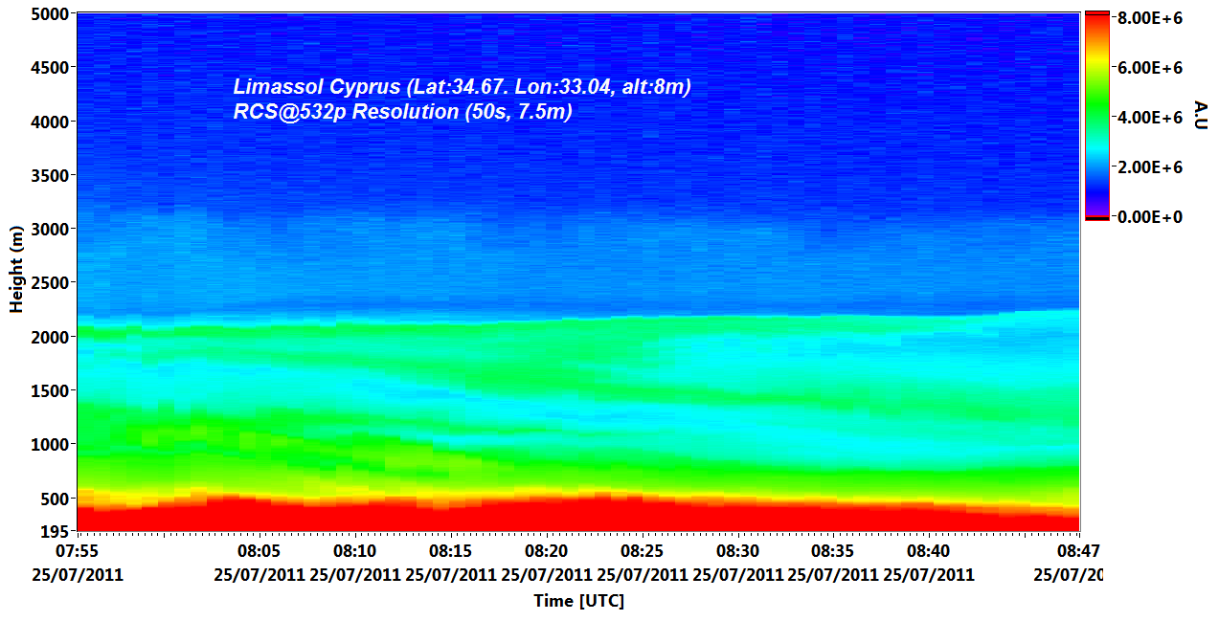This screenshot has width=1219, height=621.
Task: Click the Height (m) axis title
Action: (16, 273)
